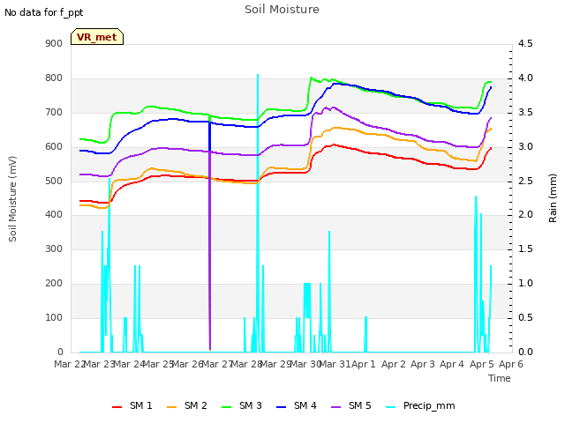Click the Time x-axis title
Image resolution: width=565 pixels, height=423 pixels.
tap(500, 378)
